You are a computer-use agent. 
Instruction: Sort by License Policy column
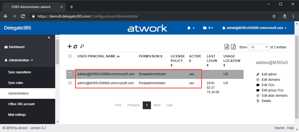[177, 61]
